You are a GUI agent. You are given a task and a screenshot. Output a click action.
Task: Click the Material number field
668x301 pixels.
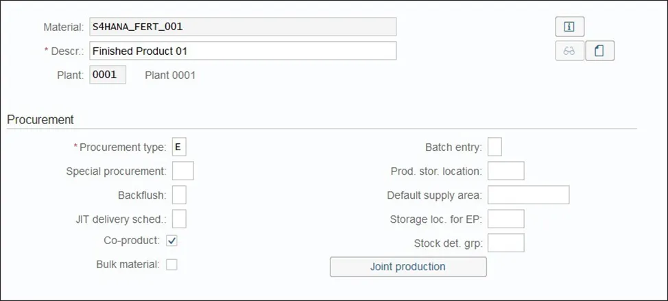pyautogui.click(x=243, y=27)
